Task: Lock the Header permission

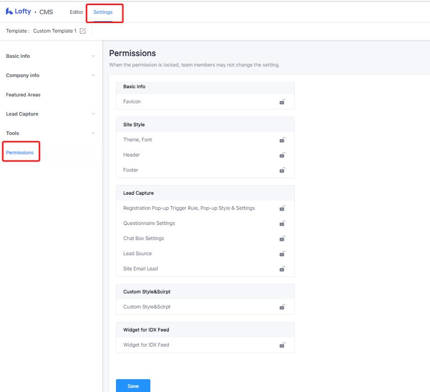Action: pos(282,155)
